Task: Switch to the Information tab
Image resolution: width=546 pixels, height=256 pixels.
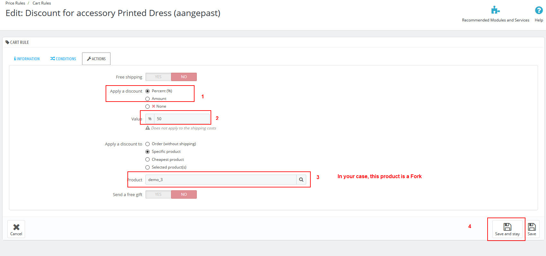Action: (27, 59)
